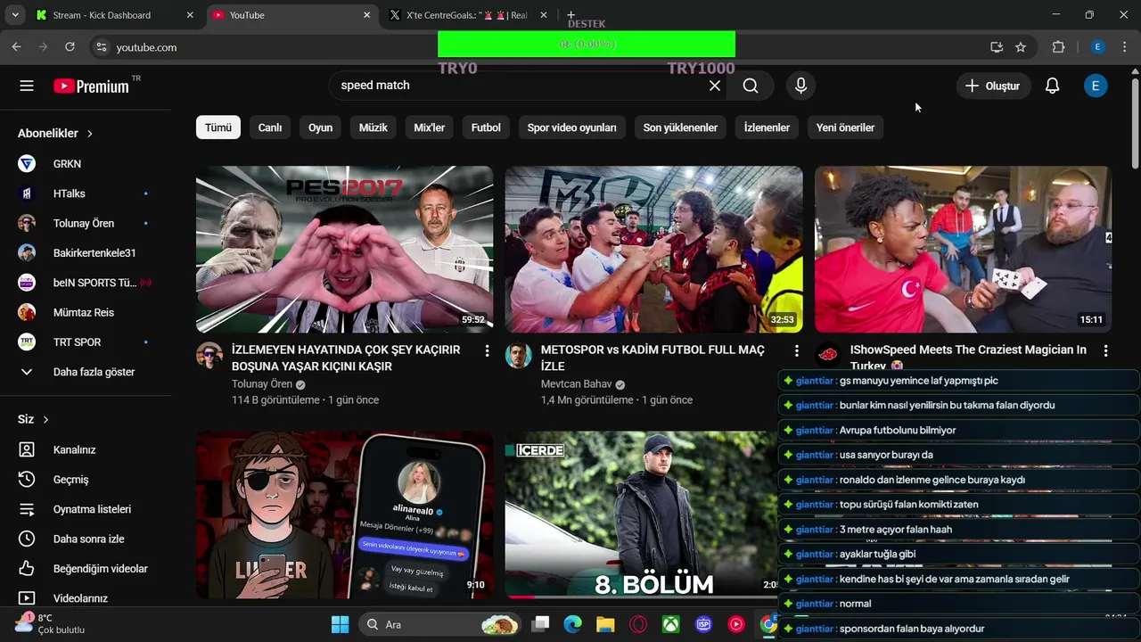Open the install app icon in address bar
1141x642 pixels.
click(997, 47)
